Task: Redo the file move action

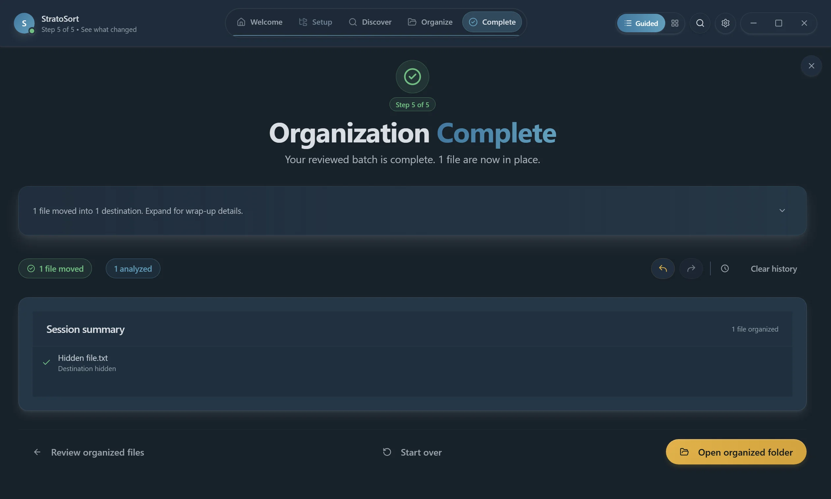Action: pos(691,269)
